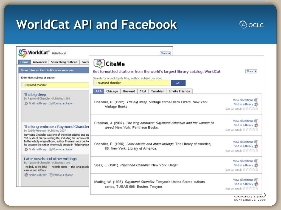Screen dimensions: 281x210
Task: Click WorldCat library icon in Freeman 2007 row
Action: click(x=256, y=125)
